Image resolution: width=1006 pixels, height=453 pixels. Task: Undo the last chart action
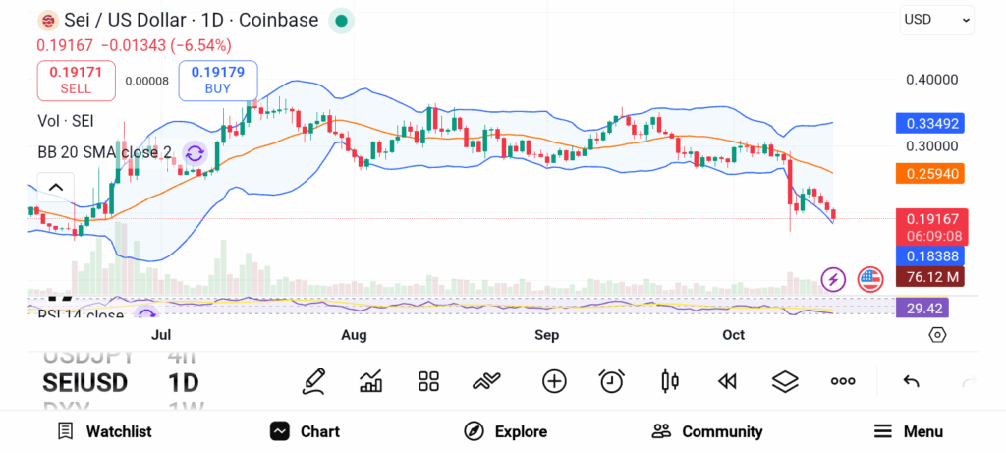[911, 381]
